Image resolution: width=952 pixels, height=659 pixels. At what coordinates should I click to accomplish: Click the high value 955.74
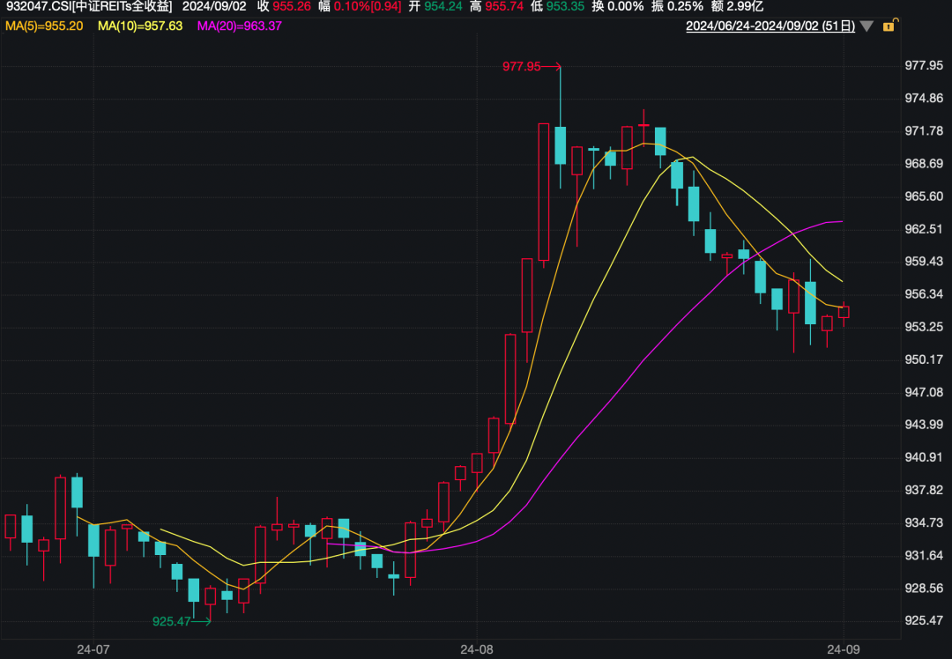504,7
